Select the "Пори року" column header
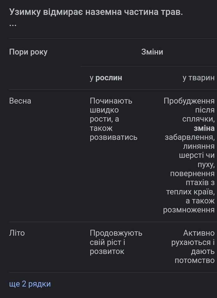Image resolution: width=217 pixels, height=298 pixels. [x=28, y=52]
